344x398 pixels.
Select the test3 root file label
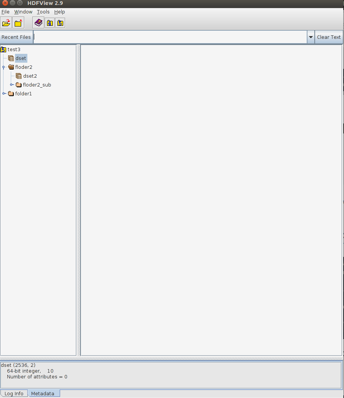pyautogui.click(x=14, y=50)
